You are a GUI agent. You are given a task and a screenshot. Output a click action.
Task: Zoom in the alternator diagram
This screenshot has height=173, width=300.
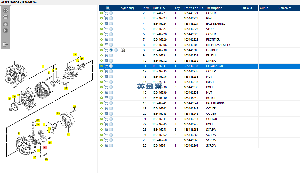(x=6, y=11)
